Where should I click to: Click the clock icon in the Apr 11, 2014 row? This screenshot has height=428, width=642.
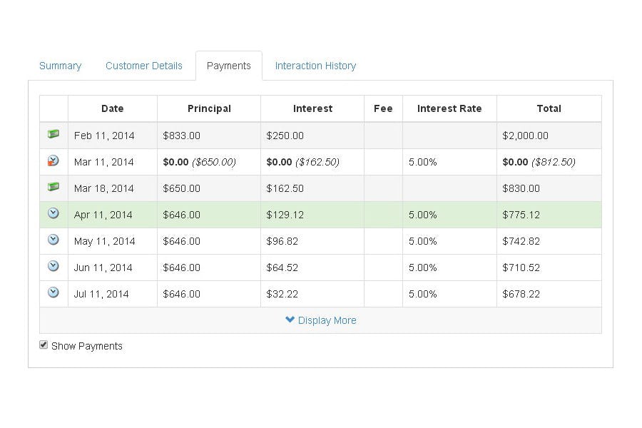53,213
